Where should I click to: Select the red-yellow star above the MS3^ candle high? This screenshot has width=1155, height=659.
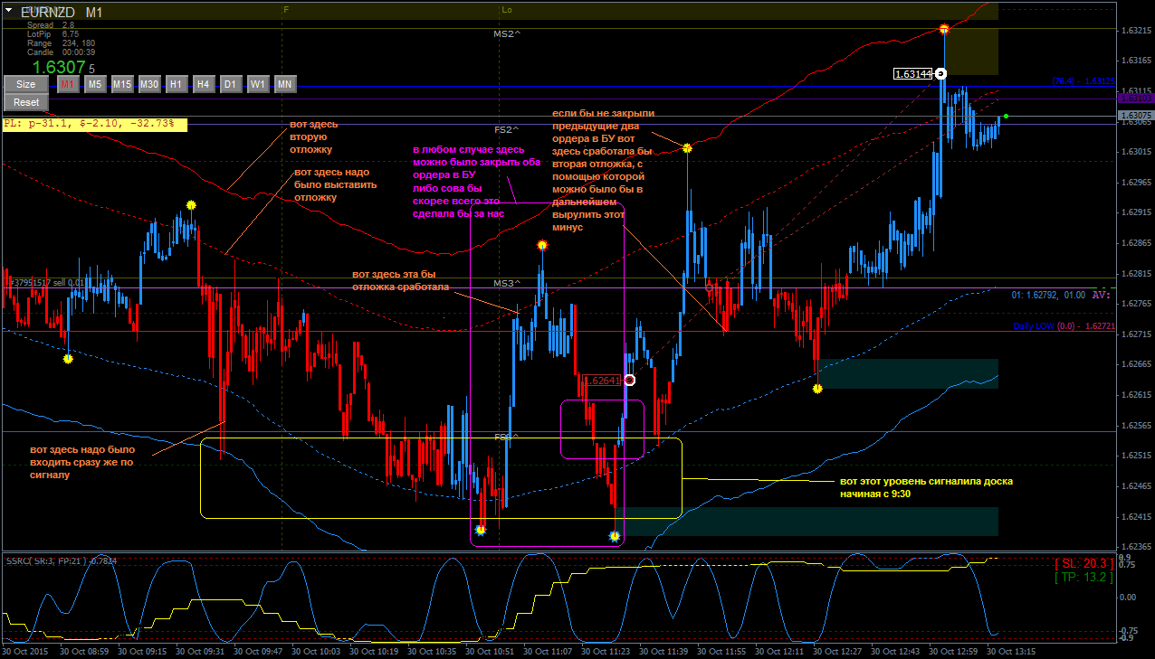tap(542, 246)
